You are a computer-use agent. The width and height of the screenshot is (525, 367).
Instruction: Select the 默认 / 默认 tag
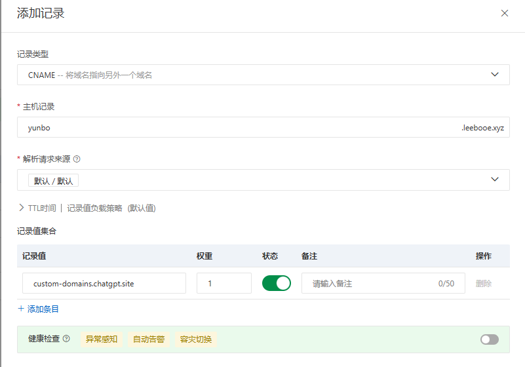[53, 180]
